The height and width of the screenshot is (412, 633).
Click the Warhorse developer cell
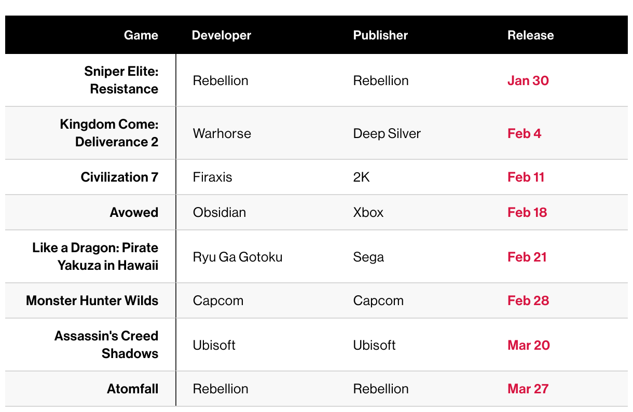pyautogui.click(x=222, y=133)
